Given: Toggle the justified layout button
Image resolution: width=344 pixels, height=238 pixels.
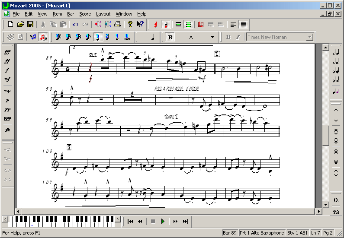Looking at the screenshot, I should [x=243, y=24].
